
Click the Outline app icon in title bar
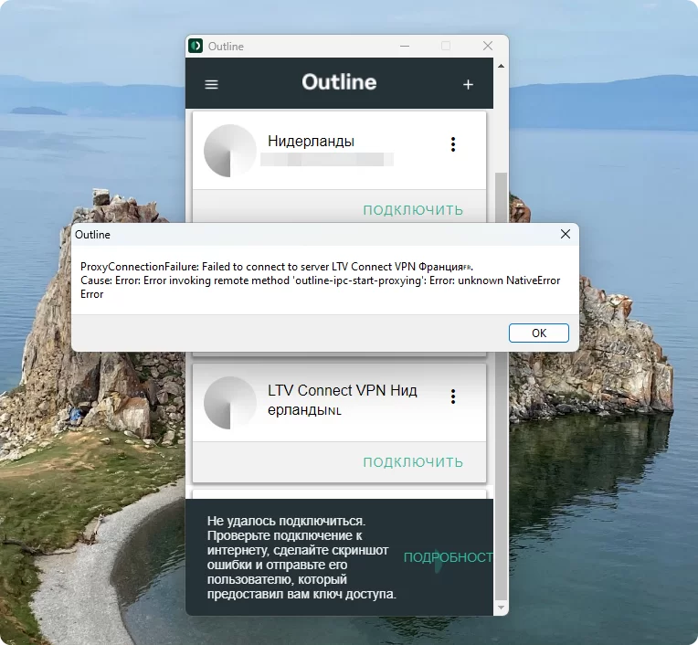coord(196,46)
